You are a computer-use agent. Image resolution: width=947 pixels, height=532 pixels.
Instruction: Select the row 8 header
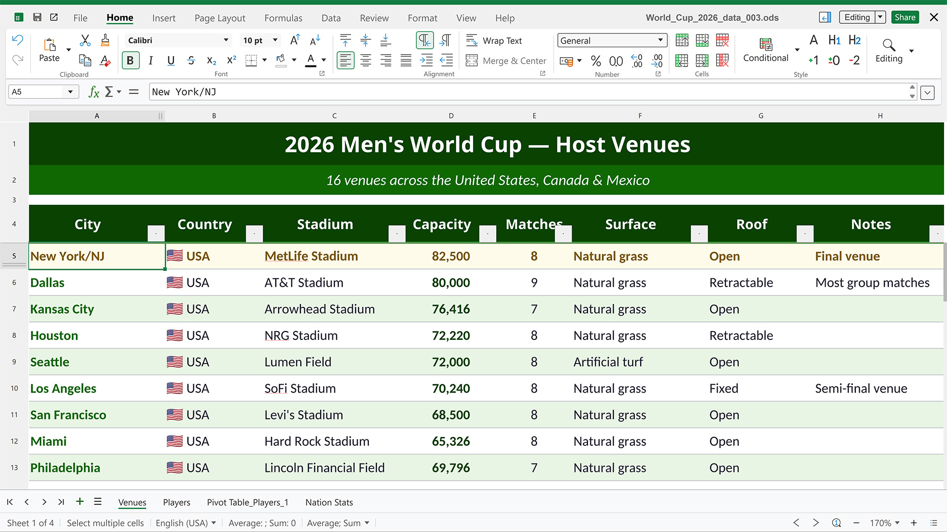[x=14, y=335]
